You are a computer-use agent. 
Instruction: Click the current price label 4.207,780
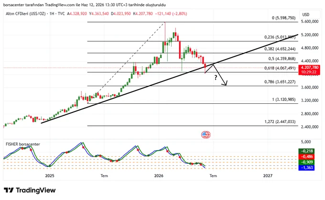(309, 68)
